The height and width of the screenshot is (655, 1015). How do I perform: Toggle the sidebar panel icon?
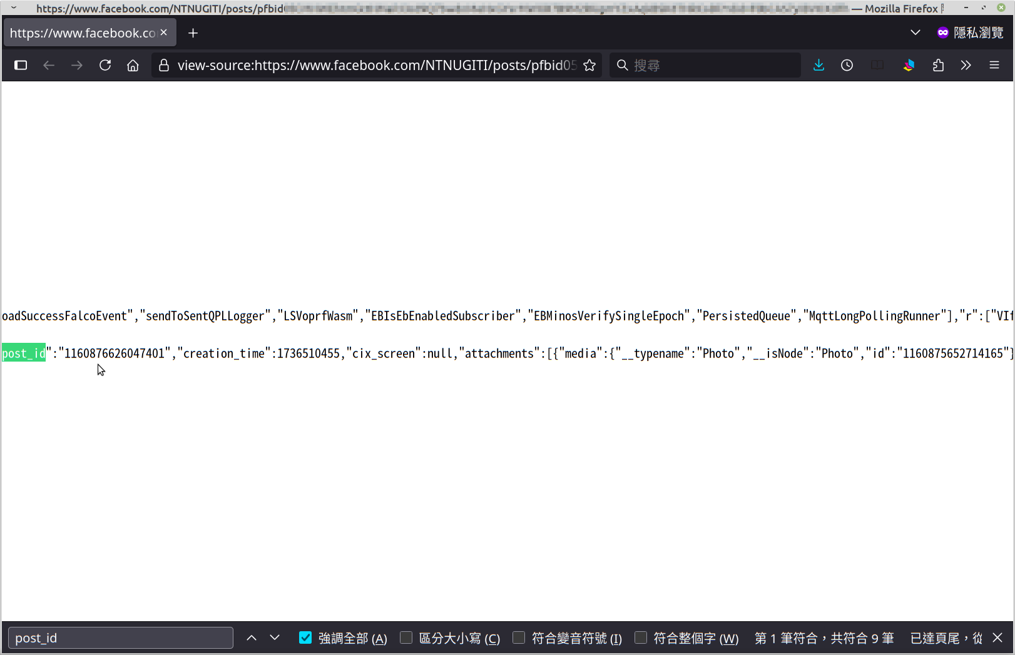pyautogui.click(x=21, y=65)
